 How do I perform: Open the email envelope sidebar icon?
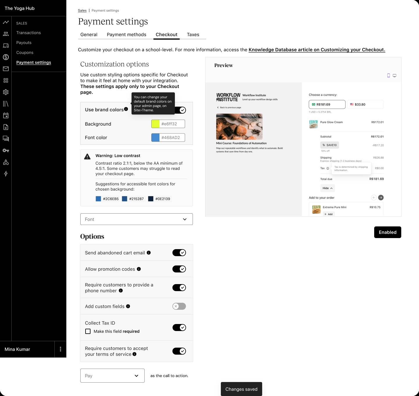point(6,69)
